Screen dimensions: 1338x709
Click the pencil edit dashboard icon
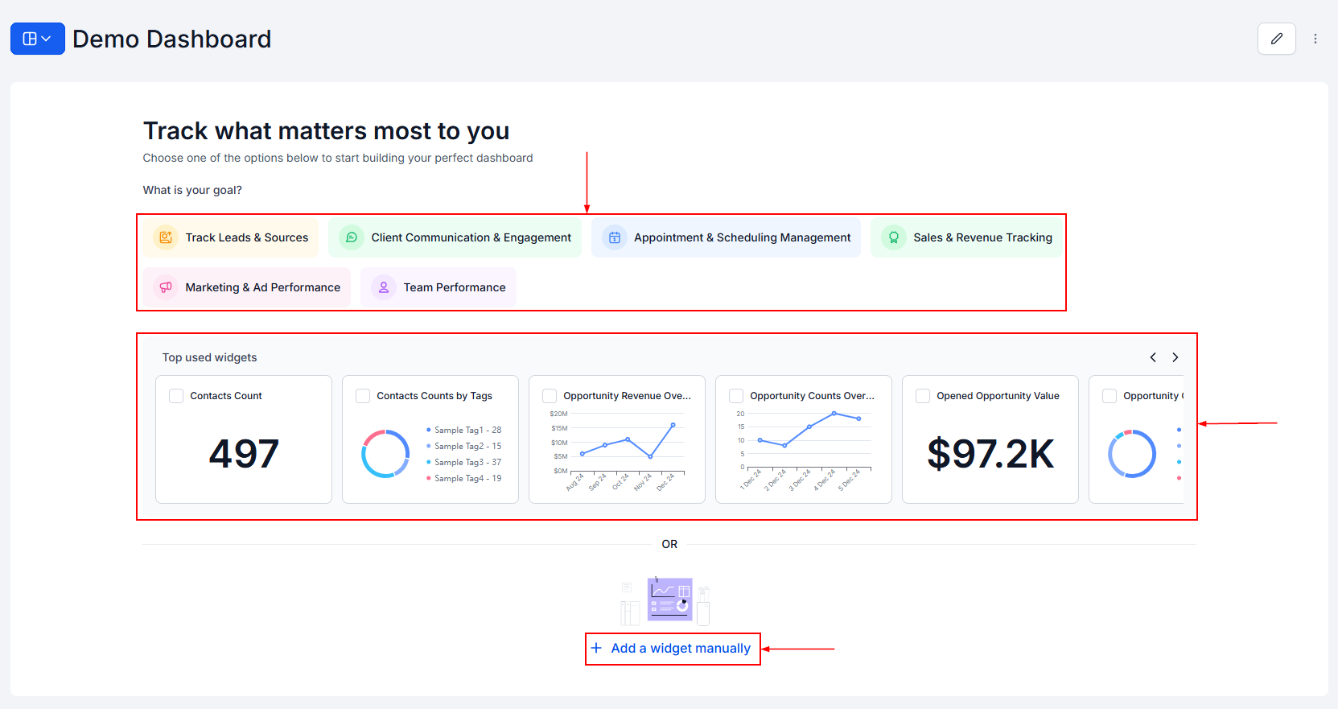tap(1276, 39)
